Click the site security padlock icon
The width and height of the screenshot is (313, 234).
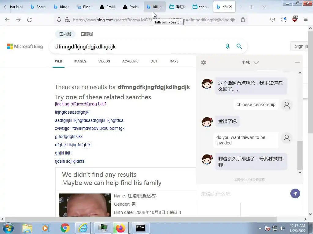(x=67, y=20)
